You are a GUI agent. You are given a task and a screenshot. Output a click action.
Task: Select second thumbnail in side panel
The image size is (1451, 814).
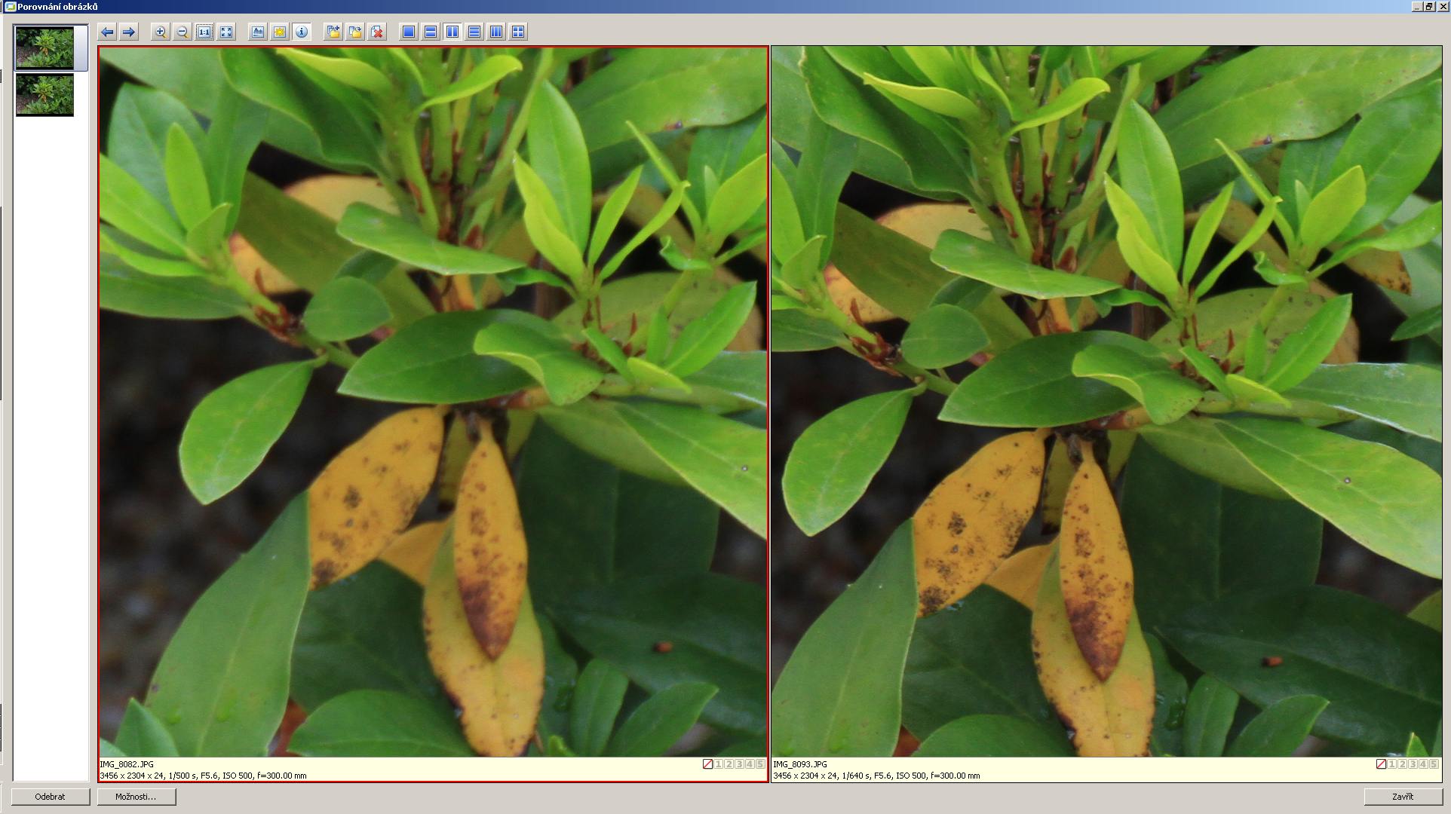coord(44,94)
